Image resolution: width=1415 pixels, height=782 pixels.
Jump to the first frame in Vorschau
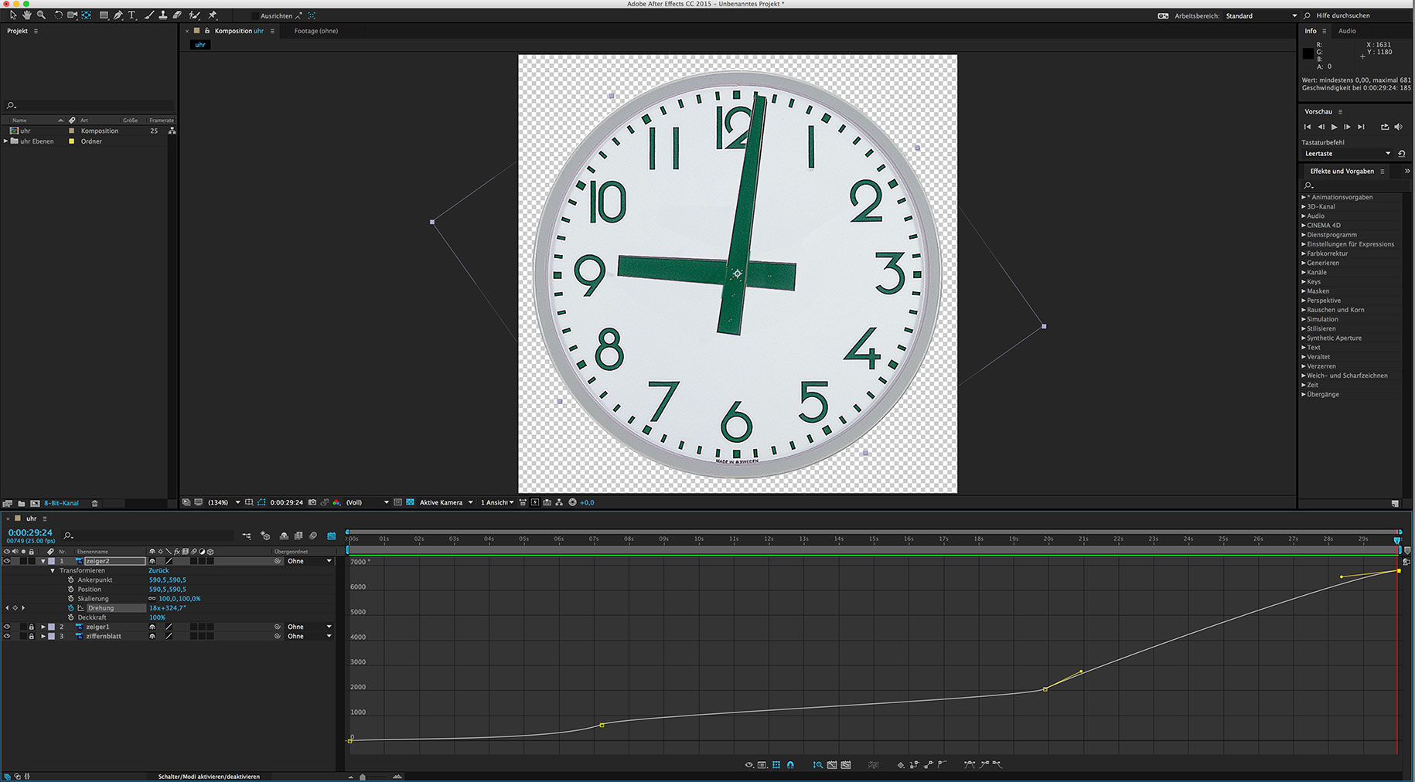pos(1308,127)
